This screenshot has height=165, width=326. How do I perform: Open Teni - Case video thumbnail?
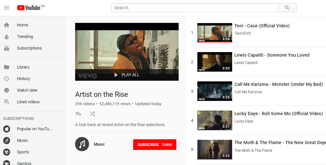214,33
